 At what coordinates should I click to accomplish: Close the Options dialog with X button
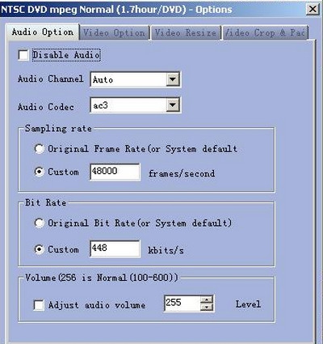click(x=313, y=10)
